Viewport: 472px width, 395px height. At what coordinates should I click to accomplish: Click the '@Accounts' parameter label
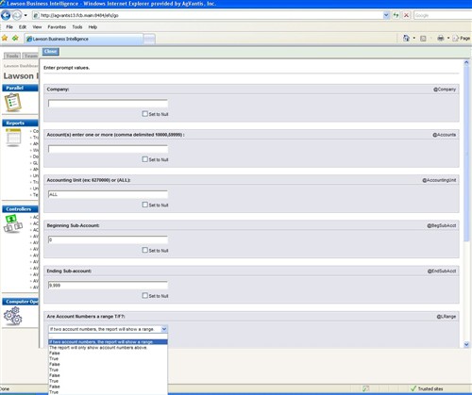(x=445, y=135)
